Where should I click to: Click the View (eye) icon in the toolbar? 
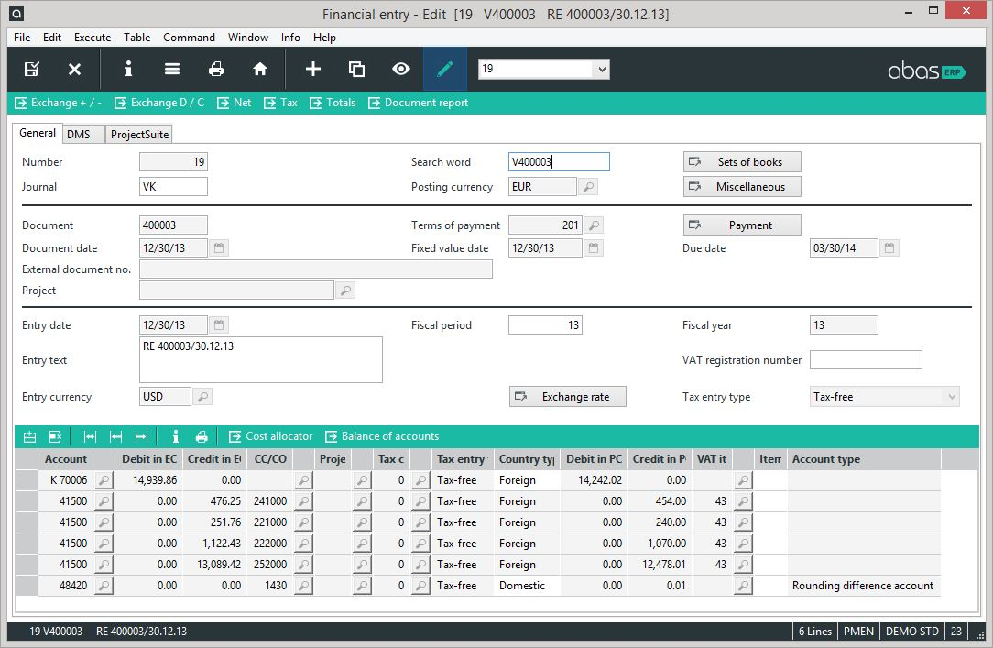[x=399, y=69]
